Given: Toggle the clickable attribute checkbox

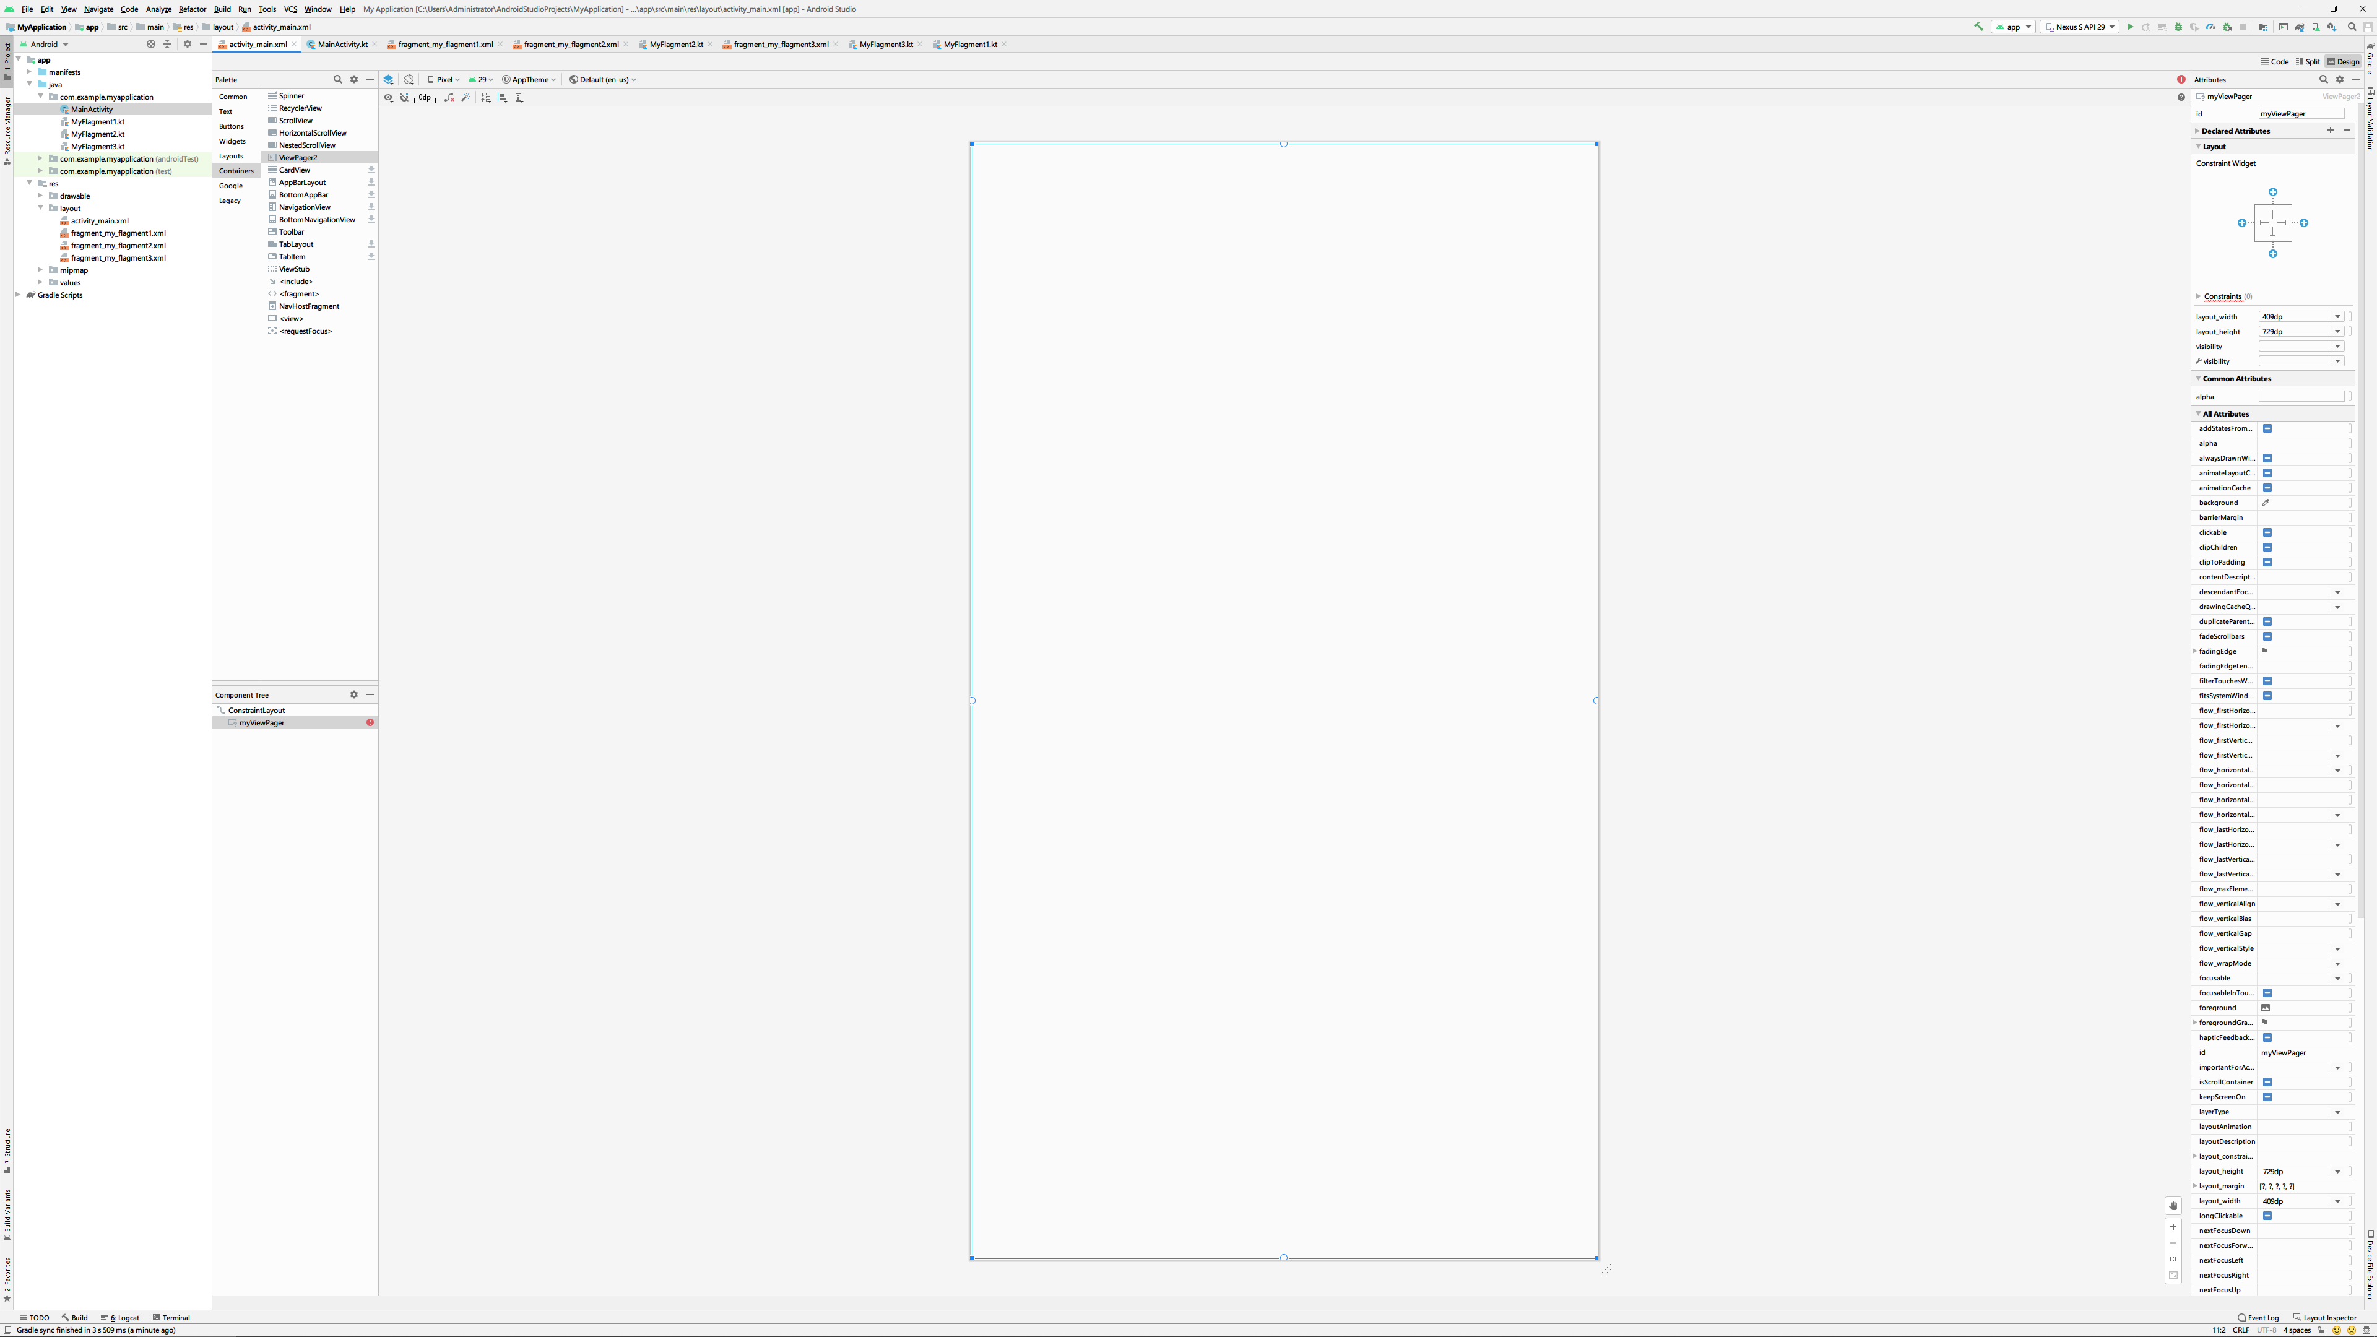Looking at the screenshot, I should point(2267,532).
